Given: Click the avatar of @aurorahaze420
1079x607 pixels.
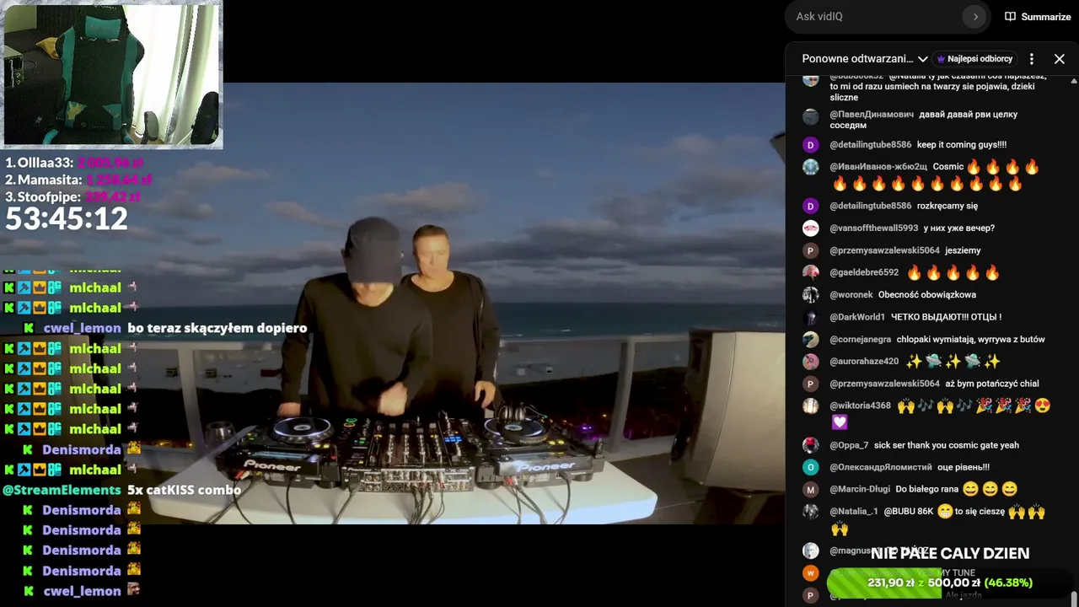Looking at the screenshot, I should (810, 362).
